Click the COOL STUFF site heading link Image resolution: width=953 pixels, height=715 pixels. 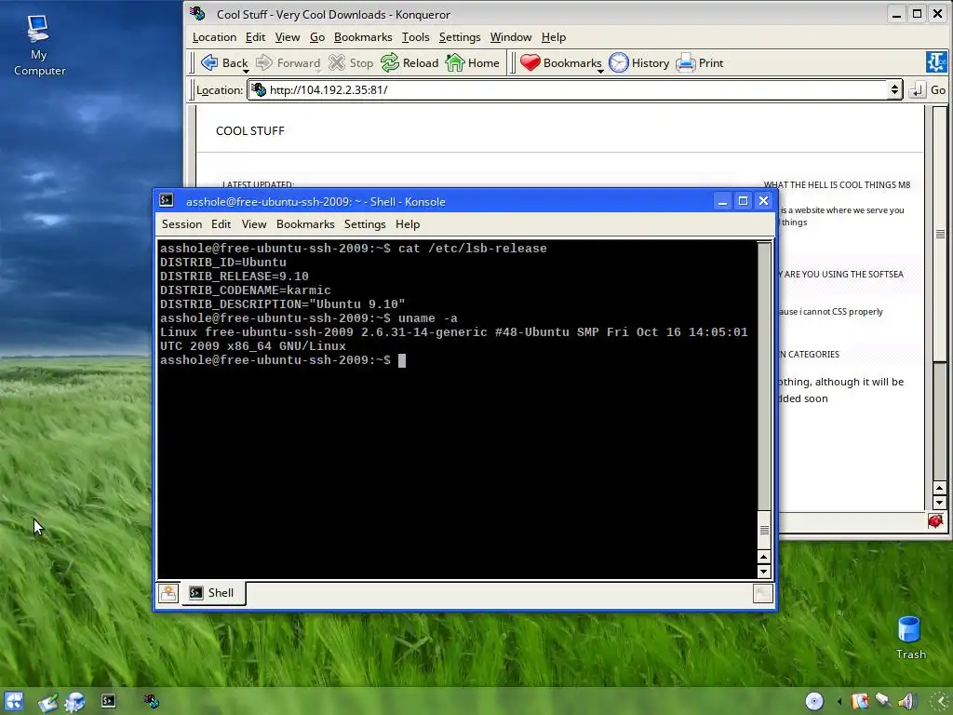pos(249,130)
